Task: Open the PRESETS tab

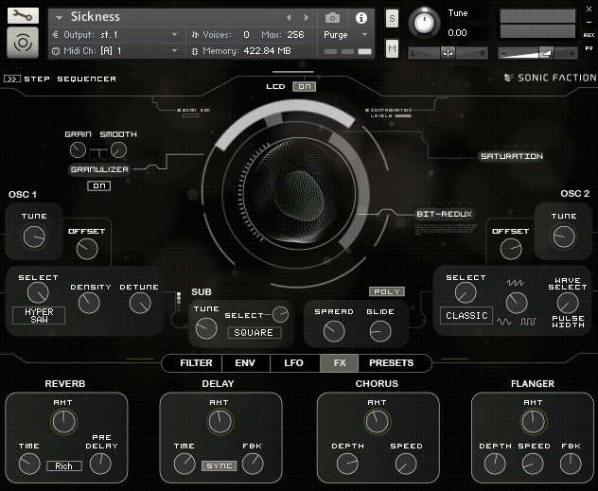Action: tap(391, 362)
